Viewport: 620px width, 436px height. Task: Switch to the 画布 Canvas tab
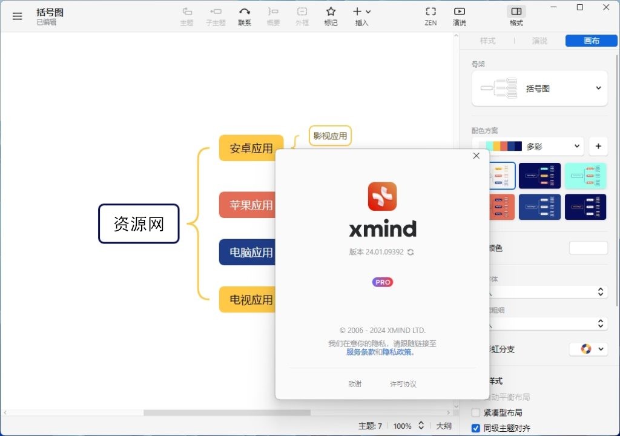click(x=591, y=41)
